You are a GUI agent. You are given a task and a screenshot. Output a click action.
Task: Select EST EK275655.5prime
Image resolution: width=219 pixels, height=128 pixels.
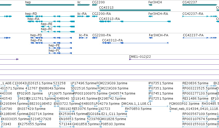(x=32, y=124)
